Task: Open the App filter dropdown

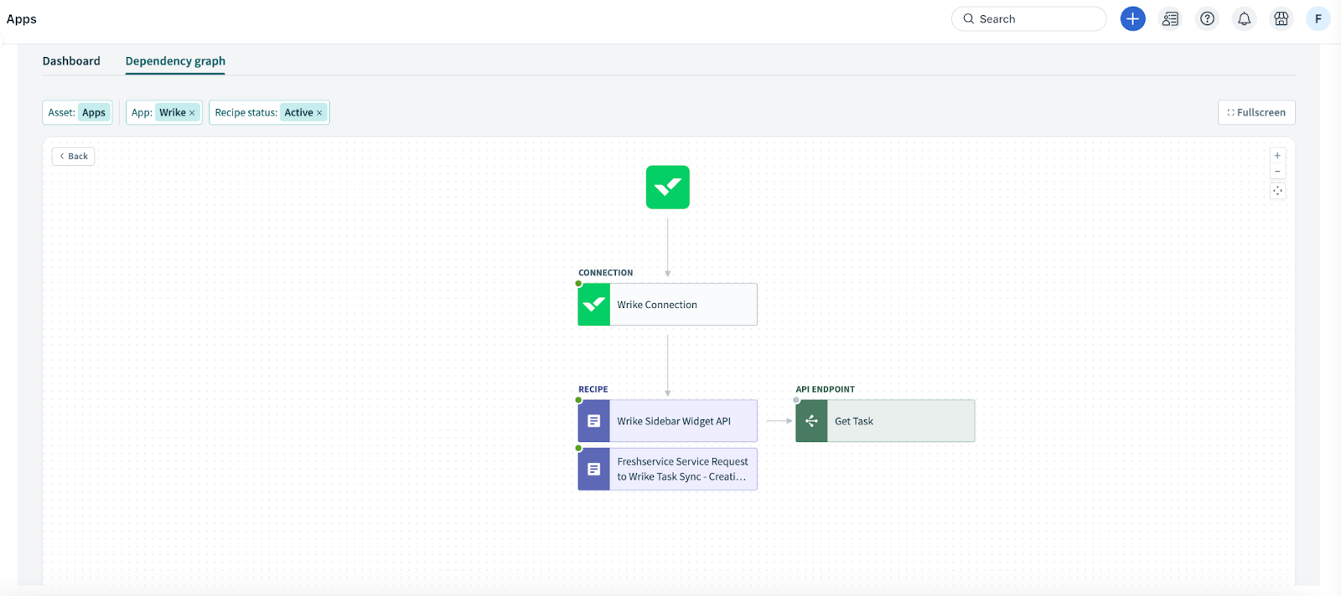Action: click(x=164, y=112)
